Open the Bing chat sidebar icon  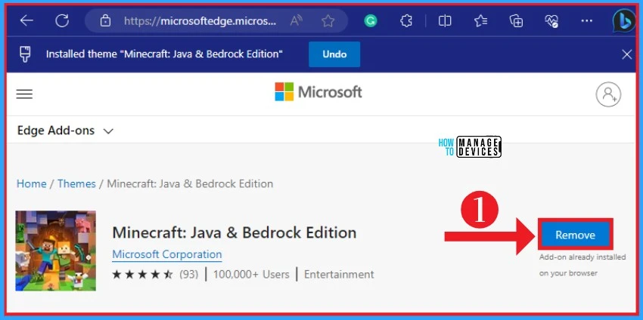(624, 20)
